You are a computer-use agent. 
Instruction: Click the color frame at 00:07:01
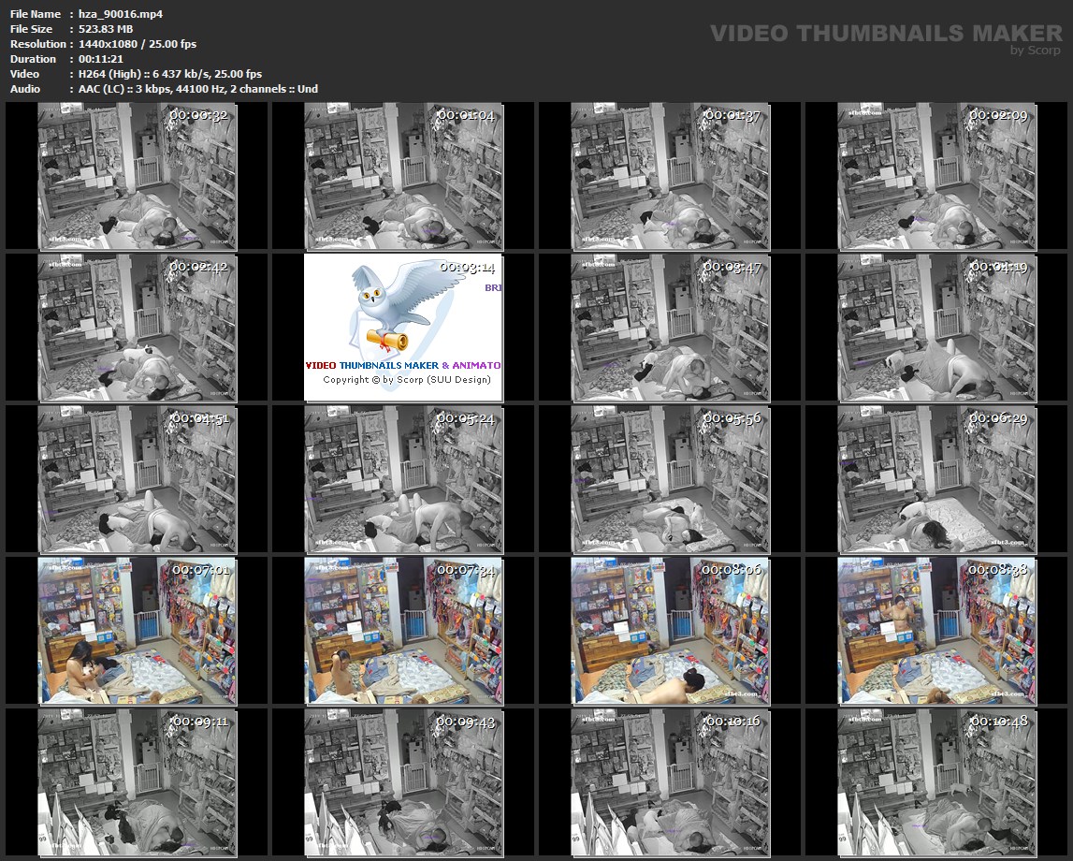point(138,631)
